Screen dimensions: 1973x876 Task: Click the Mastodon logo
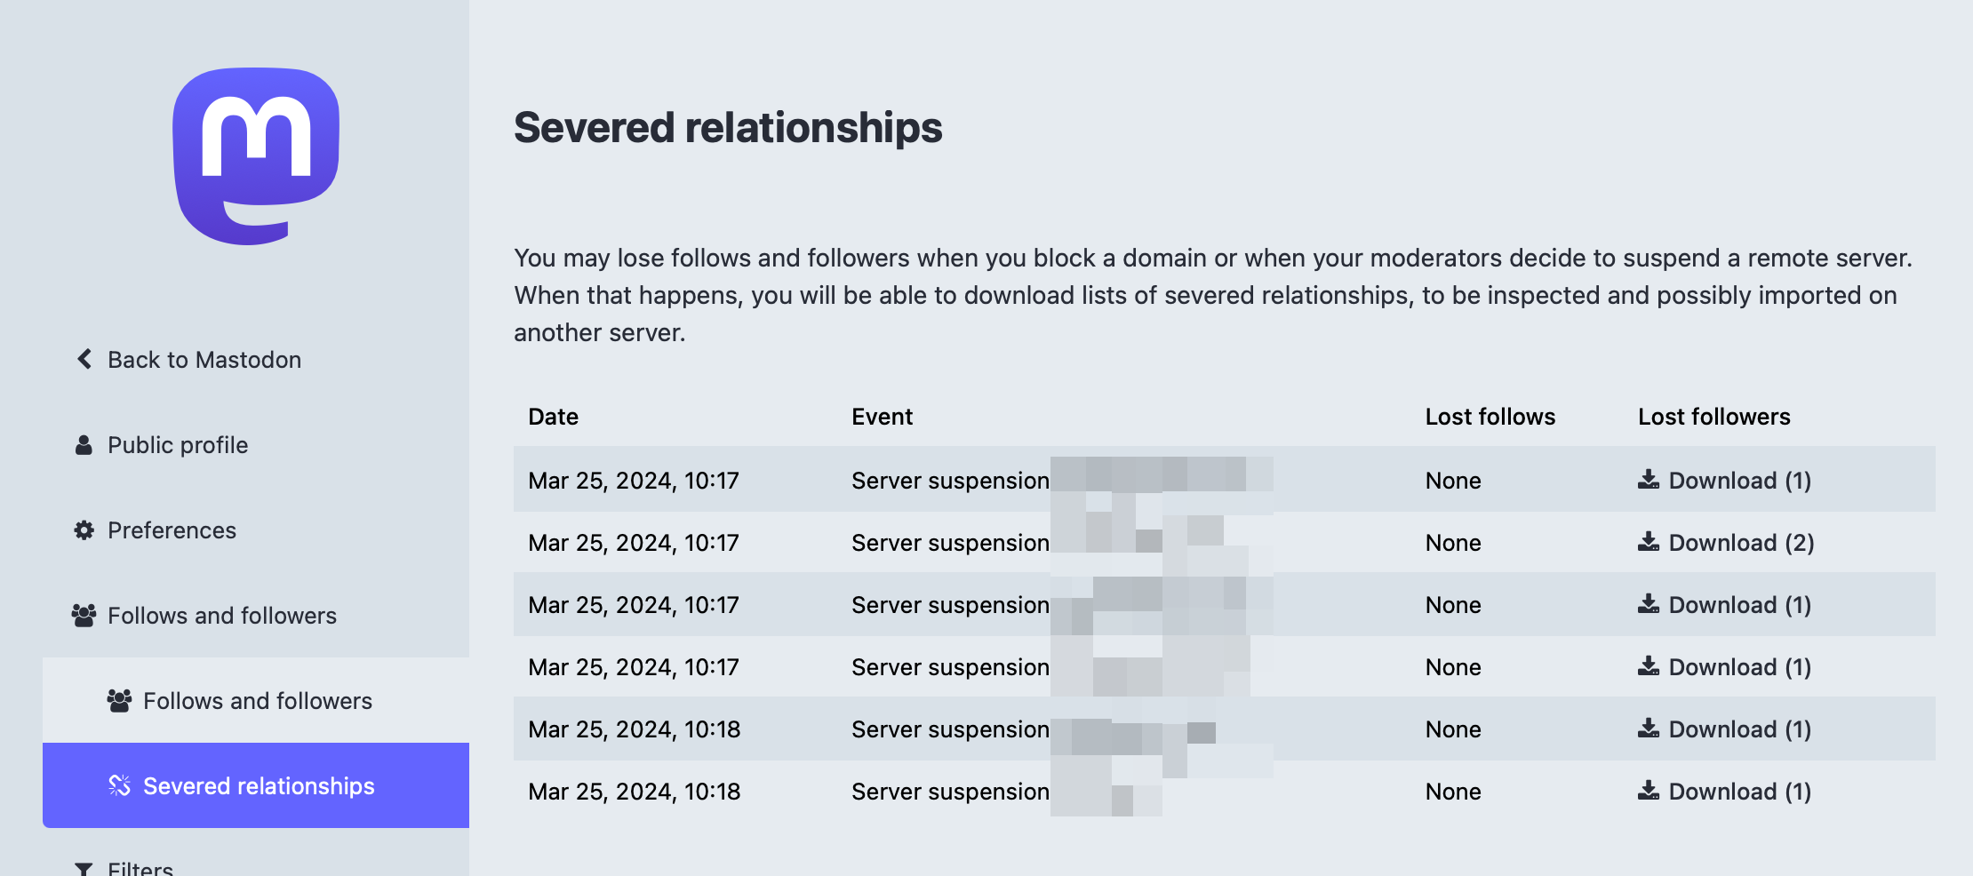(256, 155)
